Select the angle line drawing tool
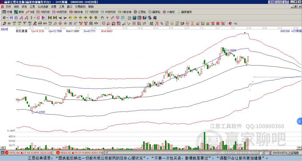The width and height of the screenshot is (302, 161). [x=124, y=24]
